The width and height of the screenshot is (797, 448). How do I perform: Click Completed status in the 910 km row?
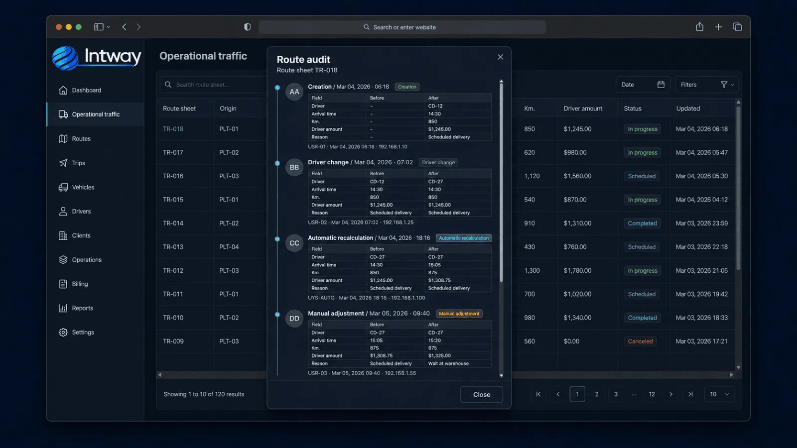pos(642,224)
